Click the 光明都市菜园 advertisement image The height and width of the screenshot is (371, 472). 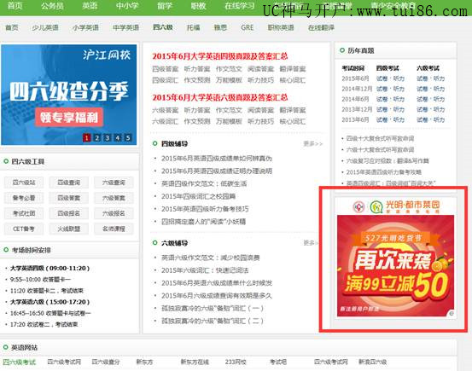[395, 266]
